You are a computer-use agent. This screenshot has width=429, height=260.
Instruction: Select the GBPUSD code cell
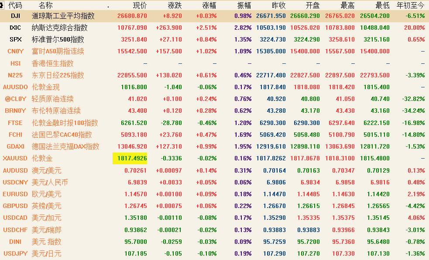click(x=15, y=206)
